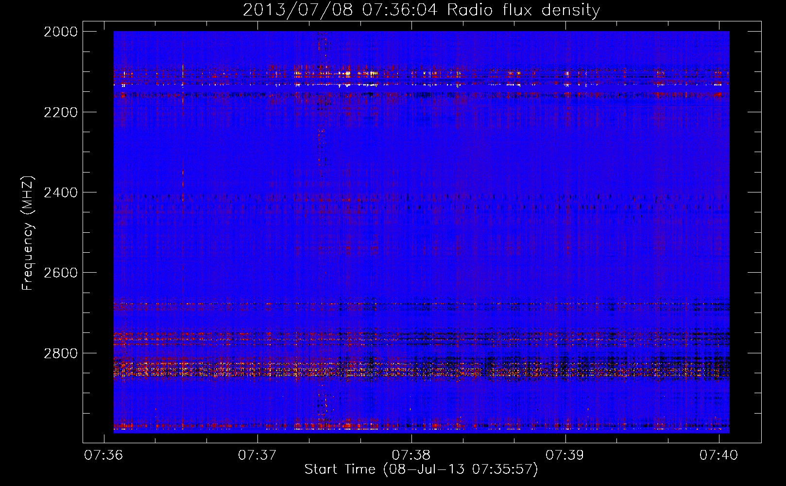786x486 pixels.
Task: Click the '2000' frequency axis label
Action: coord(61,32)
